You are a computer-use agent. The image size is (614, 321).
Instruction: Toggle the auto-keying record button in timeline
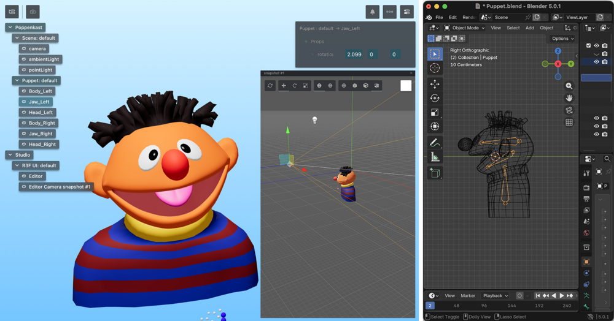(x=519, y=296)
